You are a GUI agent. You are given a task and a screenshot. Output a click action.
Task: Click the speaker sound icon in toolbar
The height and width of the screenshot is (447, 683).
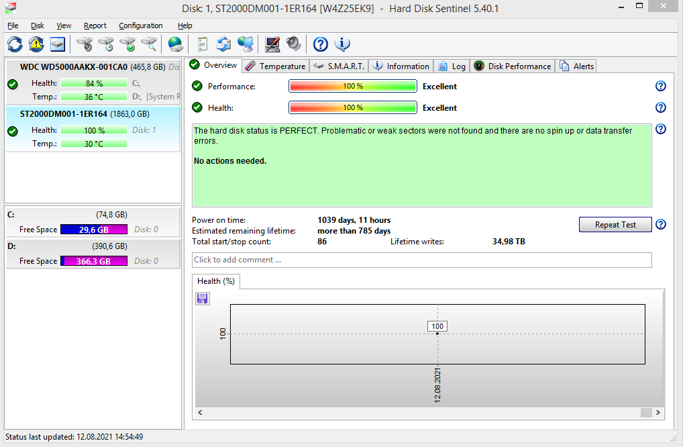click(x=294, y=44)
